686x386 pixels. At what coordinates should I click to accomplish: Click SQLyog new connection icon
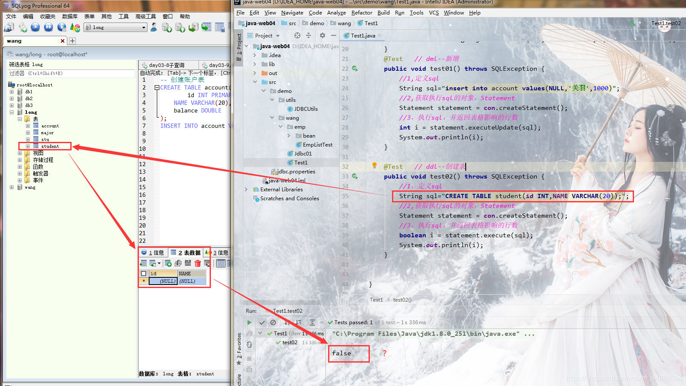coord(9,27)
